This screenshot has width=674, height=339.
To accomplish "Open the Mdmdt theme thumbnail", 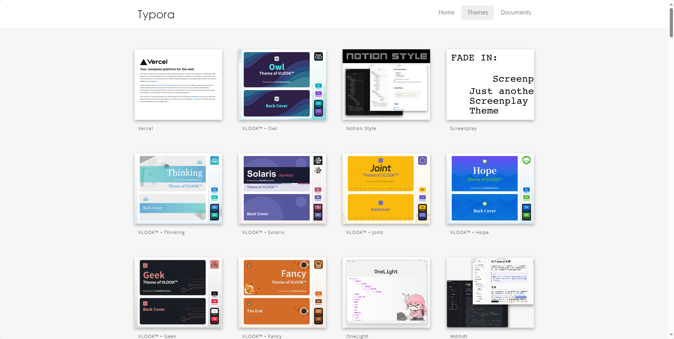I will pyautogui.click(x=490, y=292).
